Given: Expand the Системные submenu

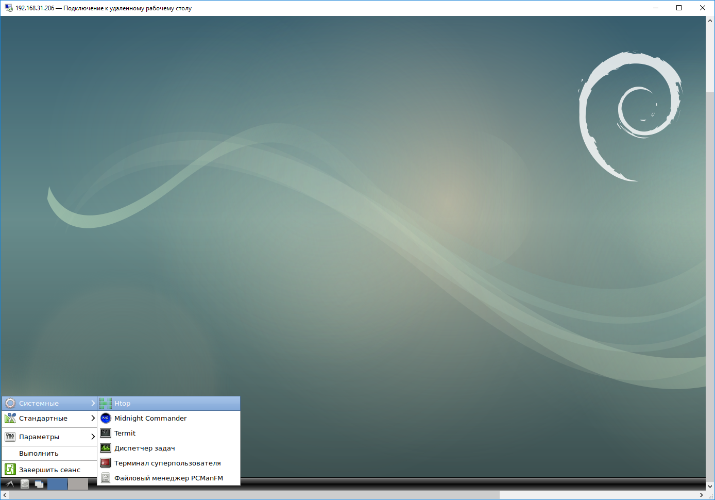Looking at the screenshot, I should pyautogui.click(x=49, y=403).
